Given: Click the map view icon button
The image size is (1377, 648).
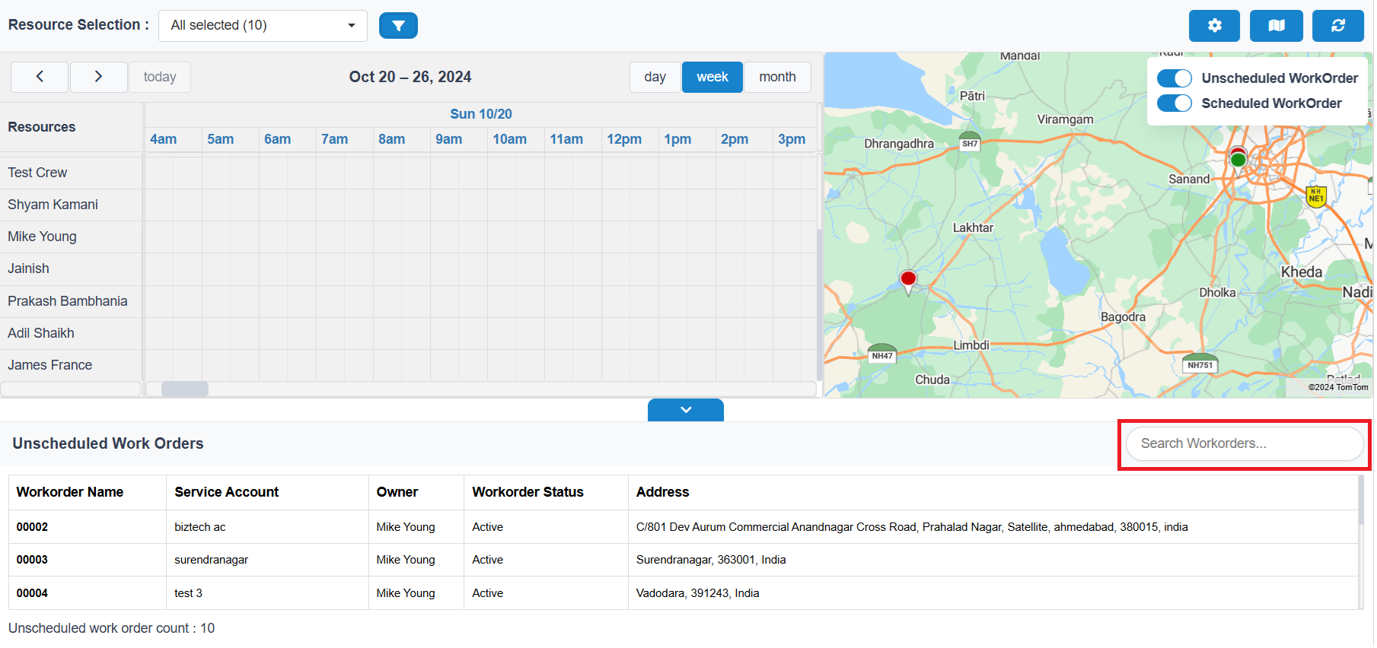Looking at the screenshot, I should point(1277,26).
